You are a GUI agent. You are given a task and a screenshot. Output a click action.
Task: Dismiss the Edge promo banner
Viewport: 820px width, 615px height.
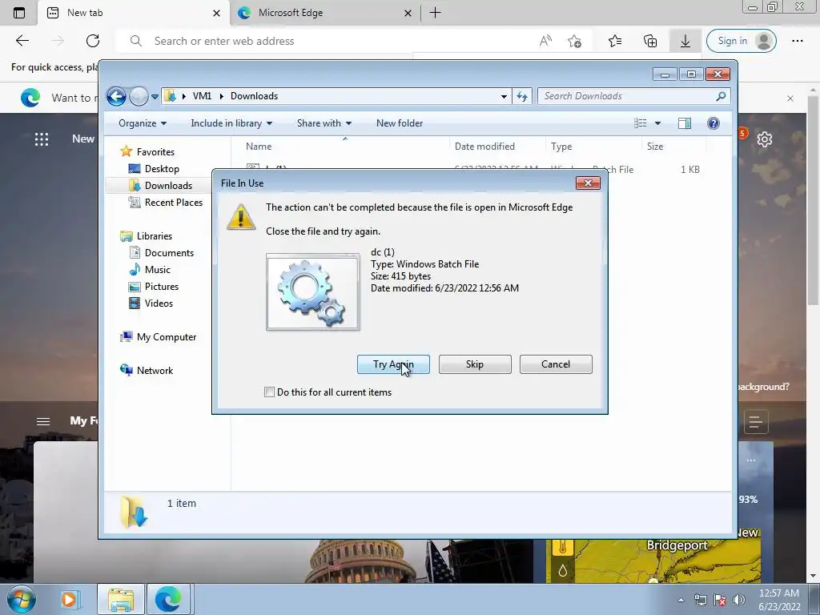(x=790, y=98)
